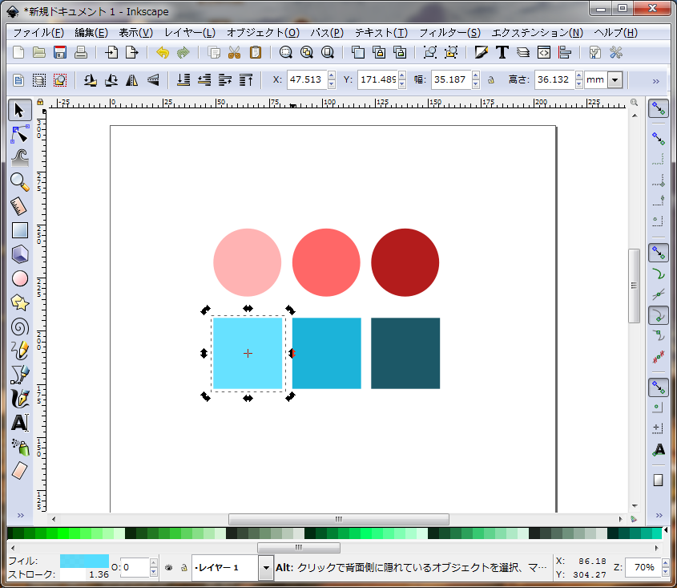
Task: Select the Calligraphy tool
Action: pos(19,399)
